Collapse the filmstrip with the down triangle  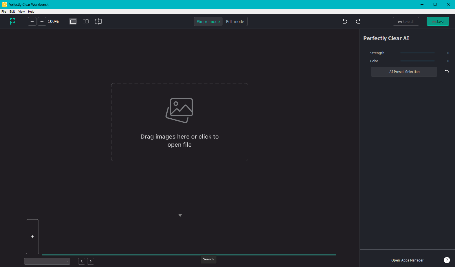point(180,215)
